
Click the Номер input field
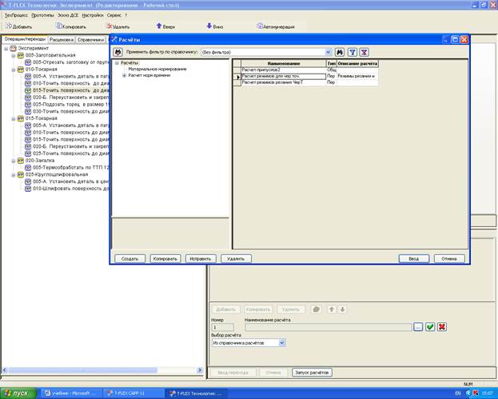223,327
